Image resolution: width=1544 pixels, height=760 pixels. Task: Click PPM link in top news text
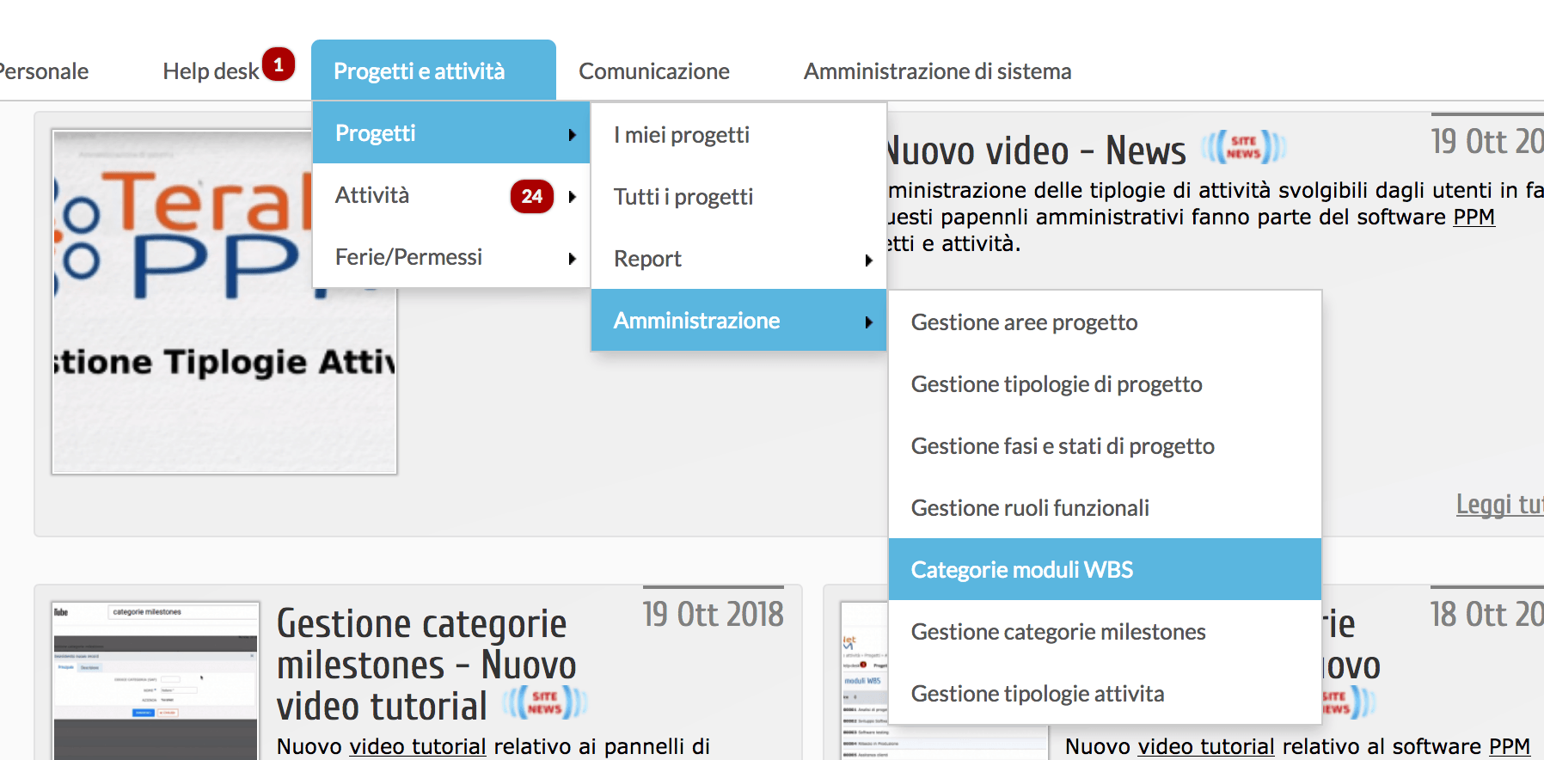pyautogui.click(x=1474, y=217)
